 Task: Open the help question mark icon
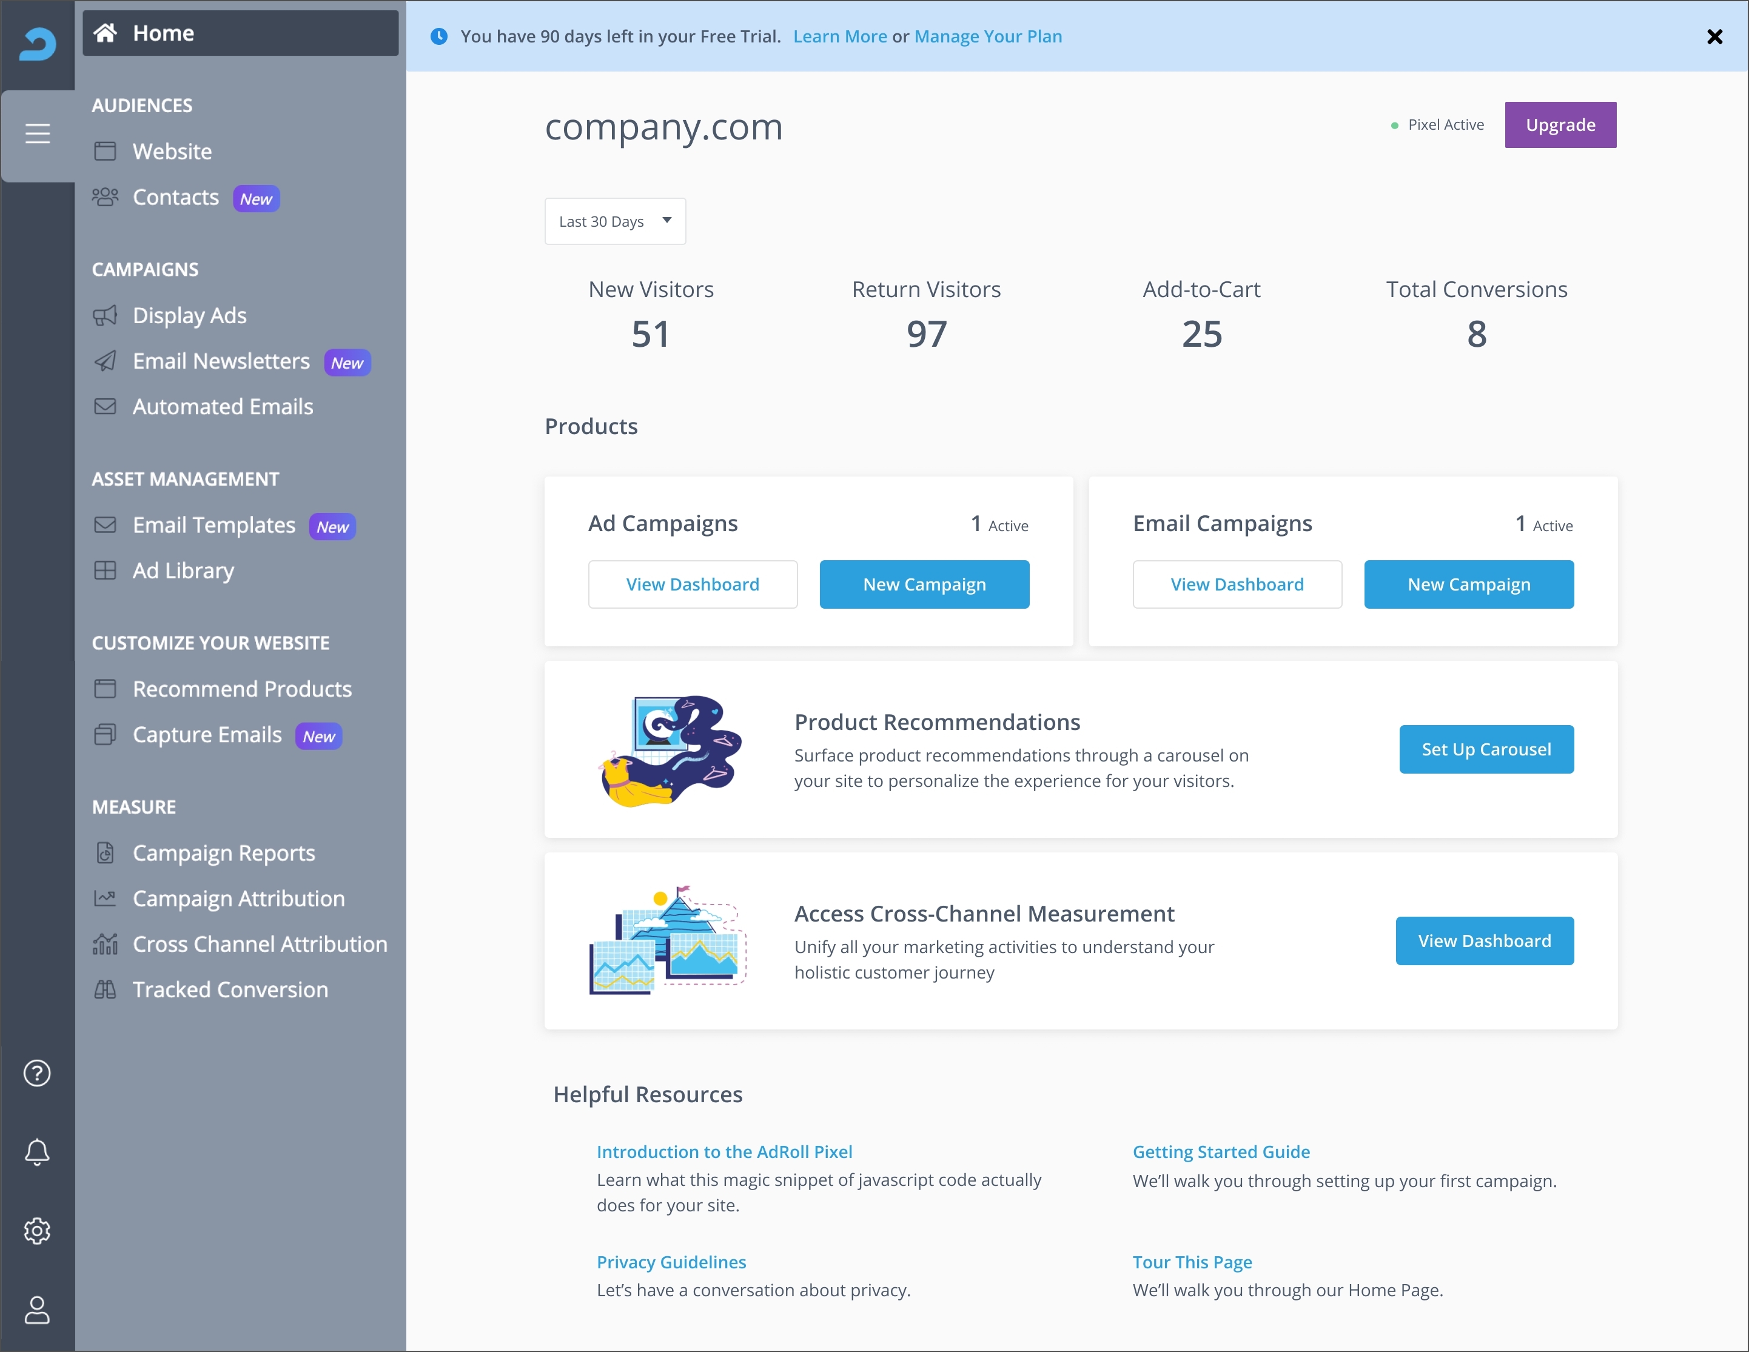(x=37, y=1073)
